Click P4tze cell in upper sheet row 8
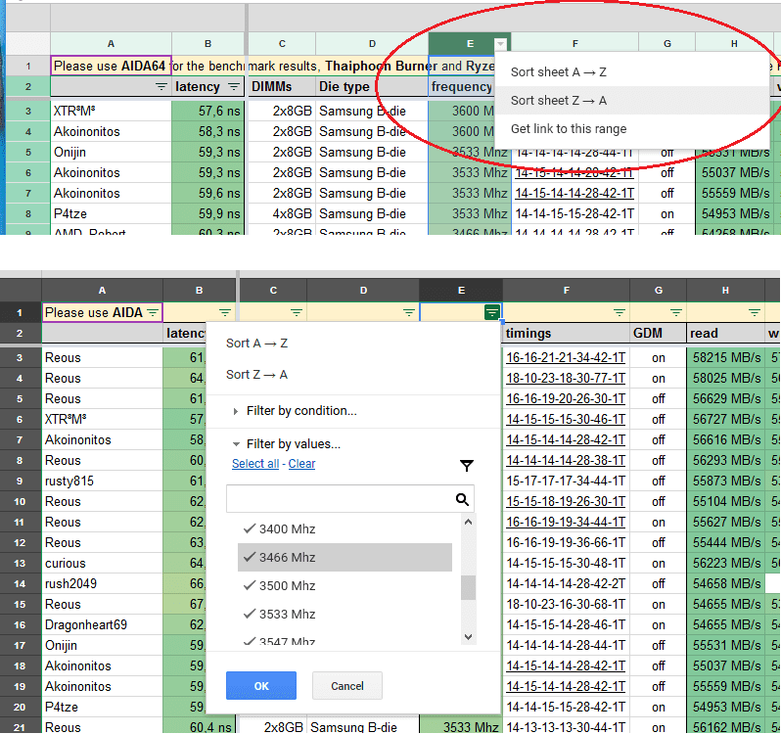 pyautogui.click(x=111, y=213)
